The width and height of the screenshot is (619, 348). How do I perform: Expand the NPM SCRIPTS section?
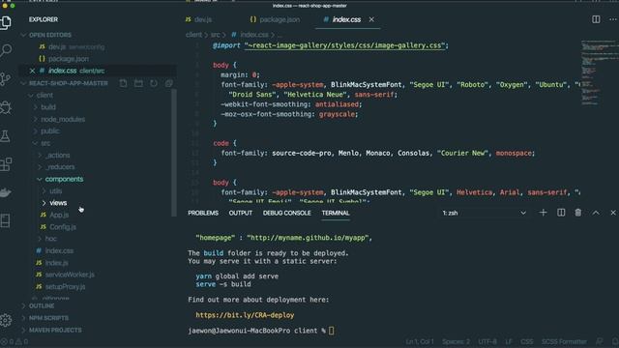click(48, 318)
